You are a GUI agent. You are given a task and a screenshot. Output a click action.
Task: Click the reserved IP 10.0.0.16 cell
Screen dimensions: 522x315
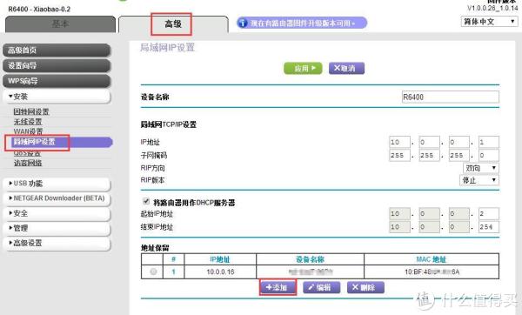[x=220, y=271]
